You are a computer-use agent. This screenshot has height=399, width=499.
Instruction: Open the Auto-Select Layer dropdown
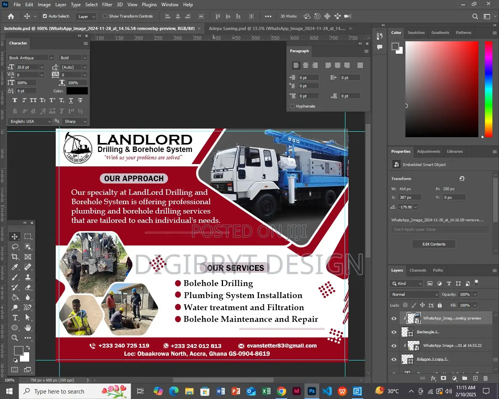tap(86, 16)
